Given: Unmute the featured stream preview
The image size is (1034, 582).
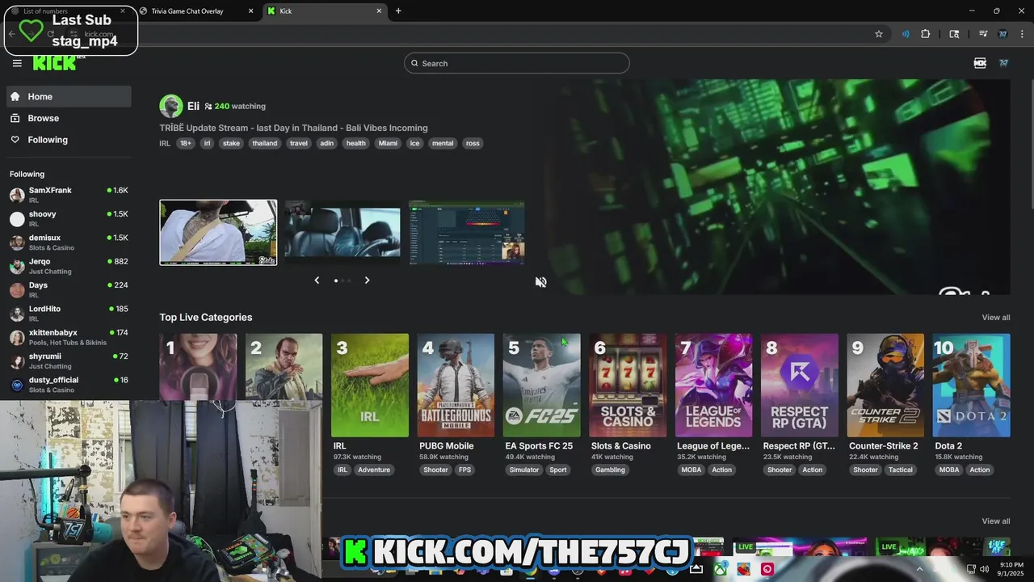Looking at the screenshot, I should 540,282.
